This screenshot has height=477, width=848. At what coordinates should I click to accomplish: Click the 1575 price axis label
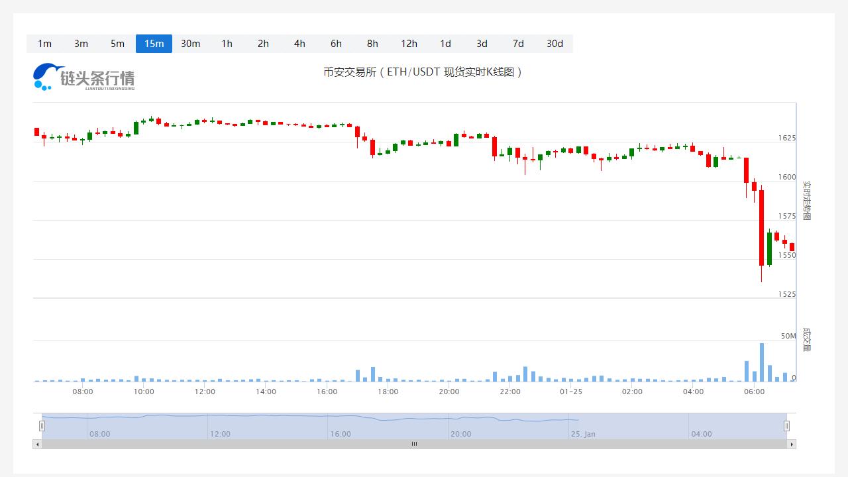(x=787, y=217)
